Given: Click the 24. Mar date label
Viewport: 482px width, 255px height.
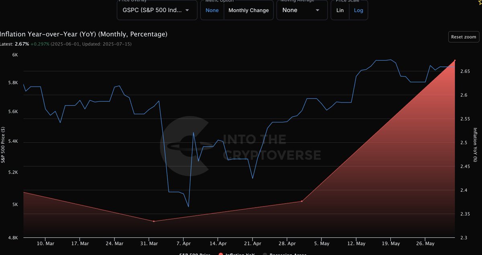Looking at the screenshot, I should click(x=114, y=243).
